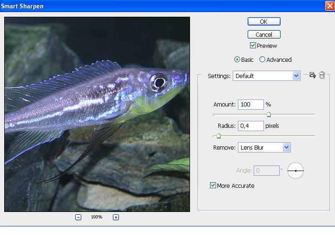Disable the More Accurate option
The image size is (335, 238).
click(x=213, y=185)
